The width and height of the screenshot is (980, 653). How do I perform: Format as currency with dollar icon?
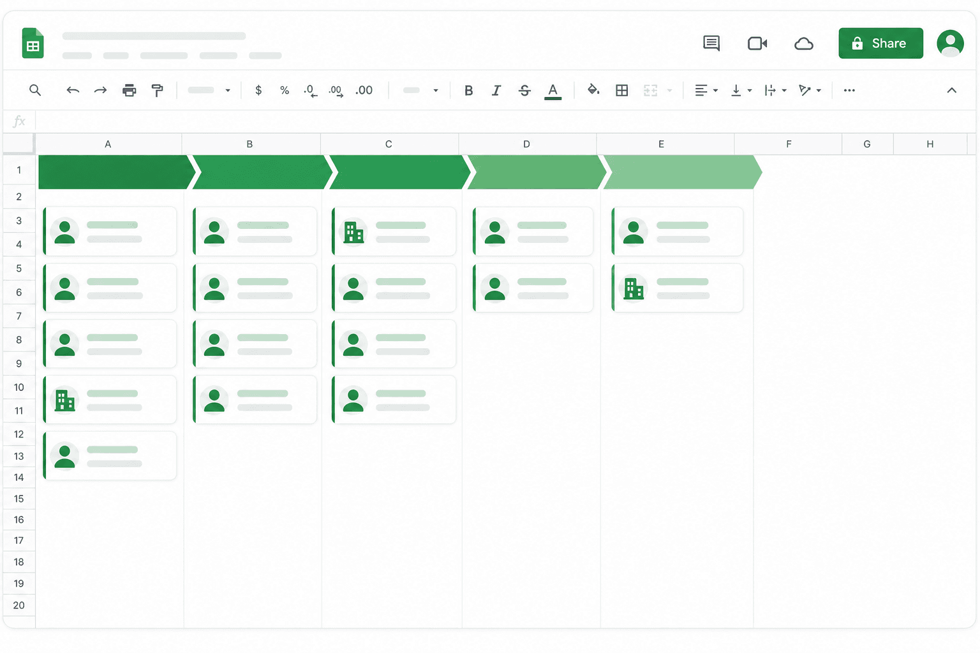click(x=258, y=91)
